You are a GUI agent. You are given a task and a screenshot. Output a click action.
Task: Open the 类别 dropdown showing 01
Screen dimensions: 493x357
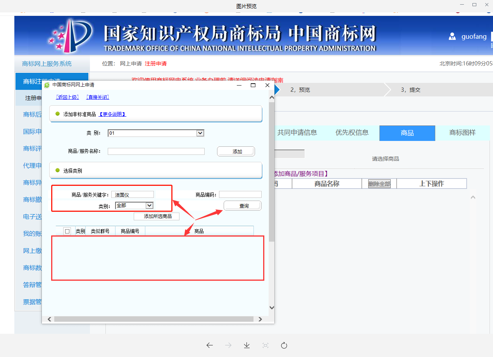pyautogui.click(x=156, y=133)
